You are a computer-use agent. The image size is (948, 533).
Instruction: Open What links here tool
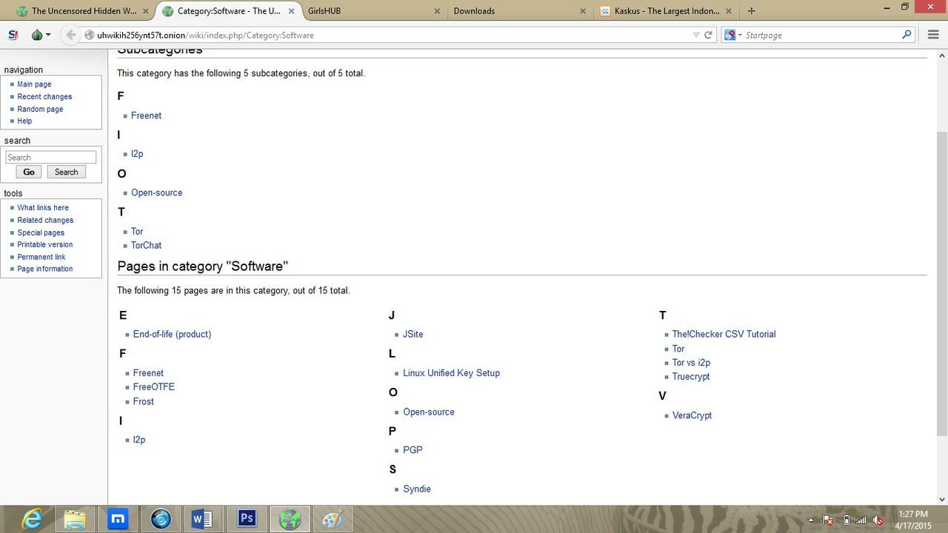click(x=43, y=208)
